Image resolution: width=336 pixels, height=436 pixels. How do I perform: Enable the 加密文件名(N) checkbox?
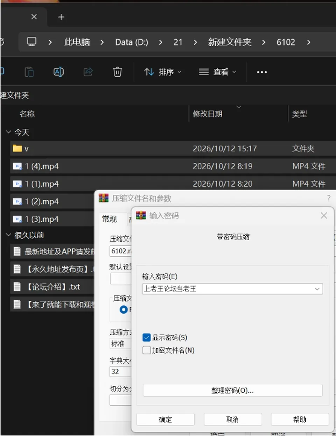147,350
